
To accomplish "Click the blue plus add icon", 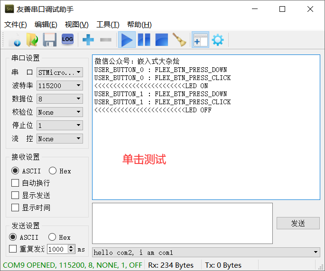I will click(x=88, y=39).
